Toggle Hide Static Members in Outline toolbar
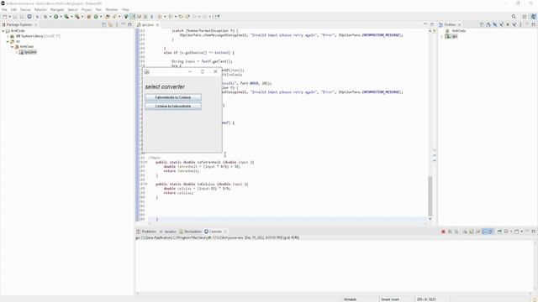 point(501,24)
